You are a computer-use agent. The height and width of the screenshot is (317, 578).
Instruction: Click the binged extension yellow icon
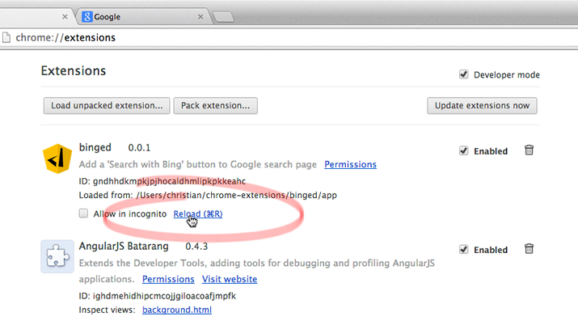click(x=57, y=158)
